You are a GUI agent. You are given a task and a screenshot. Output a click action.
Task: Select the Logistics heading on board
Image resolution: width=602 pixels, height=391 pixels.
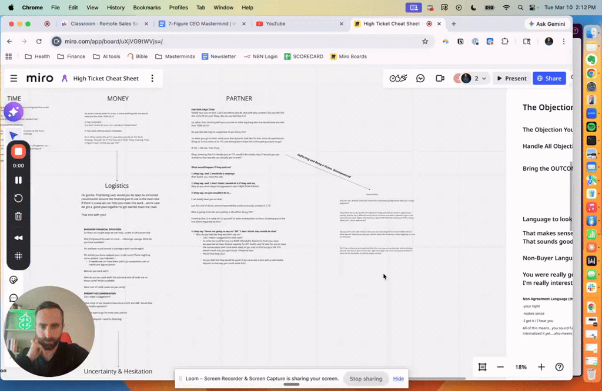(x=117, y=186)
